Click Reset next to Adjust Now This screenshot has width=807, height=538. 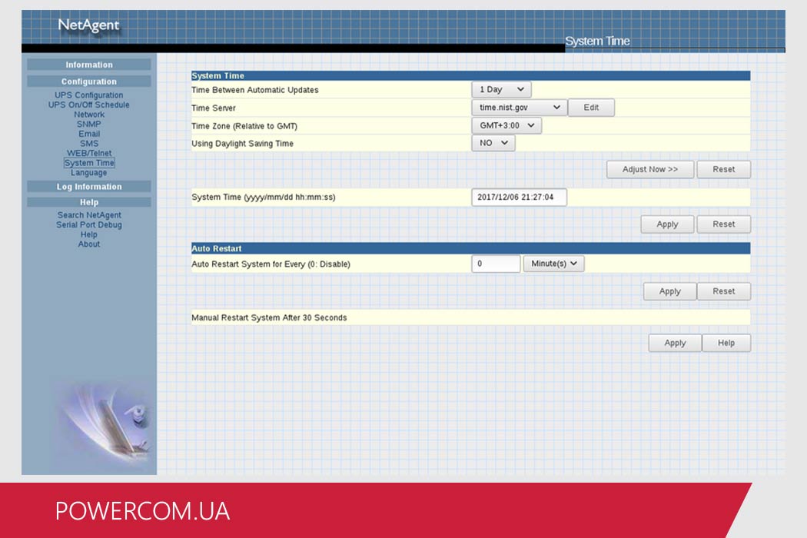click(x=723, y=169)
